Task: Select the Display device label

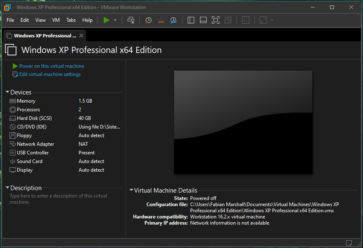Action: click(x=25, y=170)
